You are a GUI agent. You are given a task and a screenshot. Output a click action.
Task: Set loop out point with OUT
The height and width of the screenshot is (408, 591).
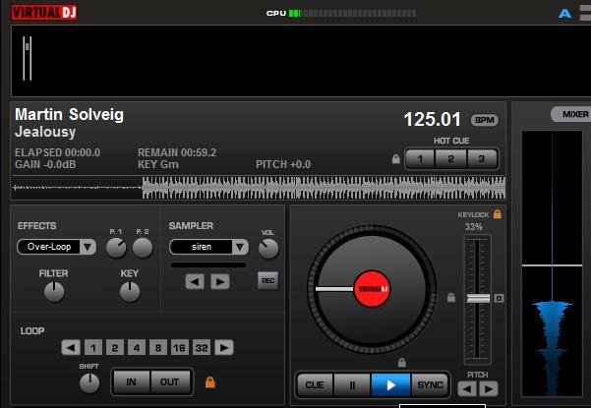click(170, 381)
